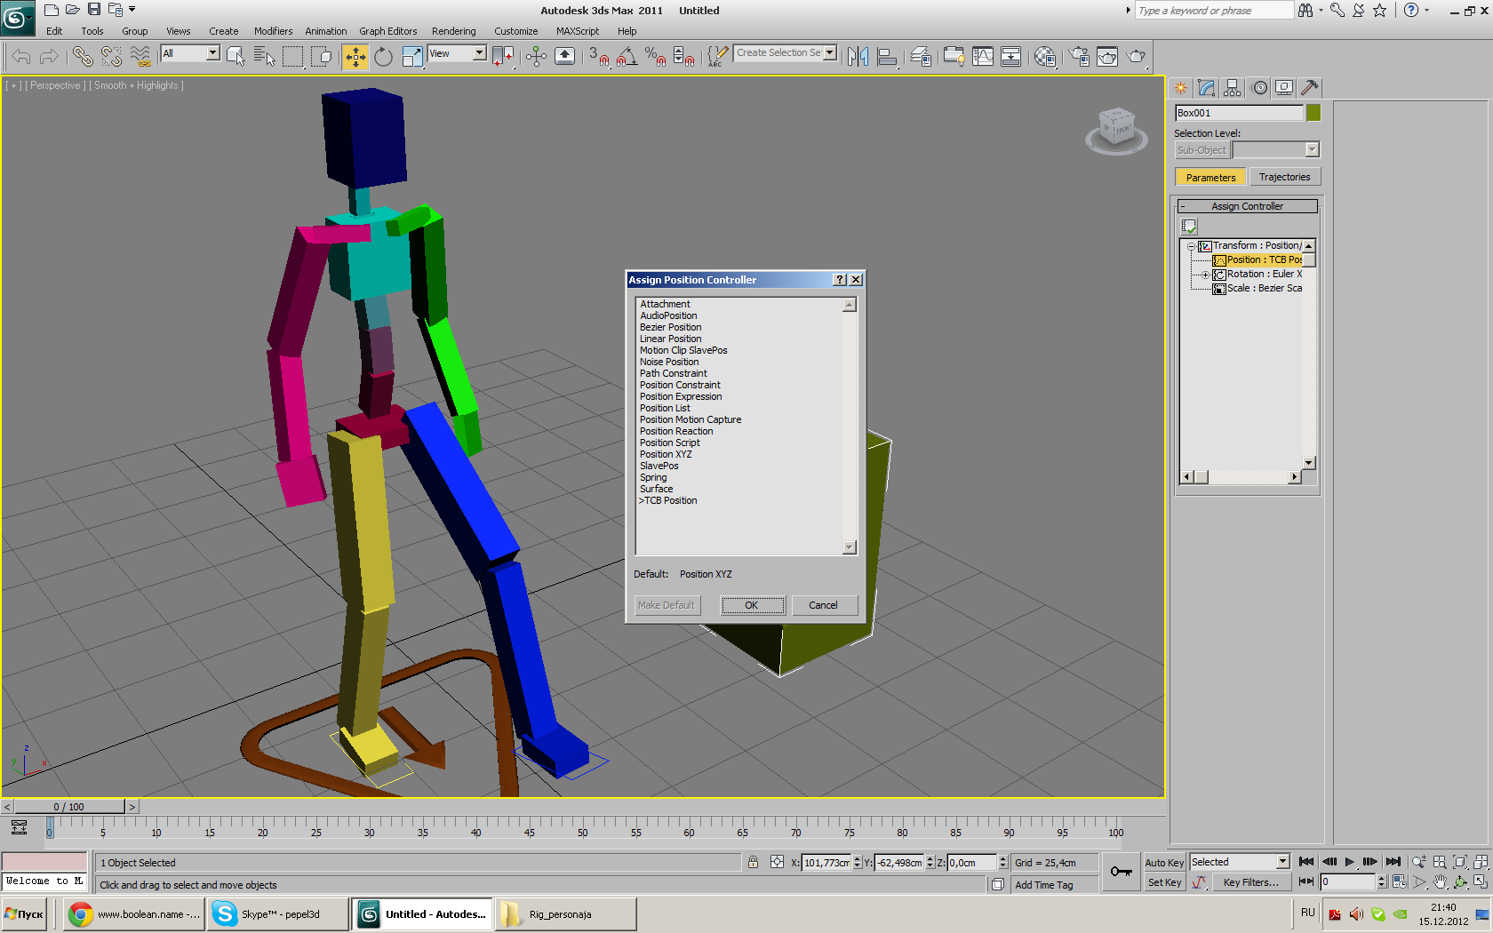Switch to the Trajectories tab
1493x933 pixels.
[1284, 177]
